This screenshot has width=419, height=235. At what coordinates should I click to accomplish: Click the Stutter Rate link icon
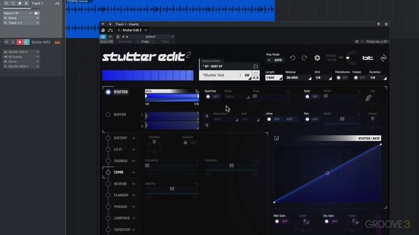[x=196, y=91]
